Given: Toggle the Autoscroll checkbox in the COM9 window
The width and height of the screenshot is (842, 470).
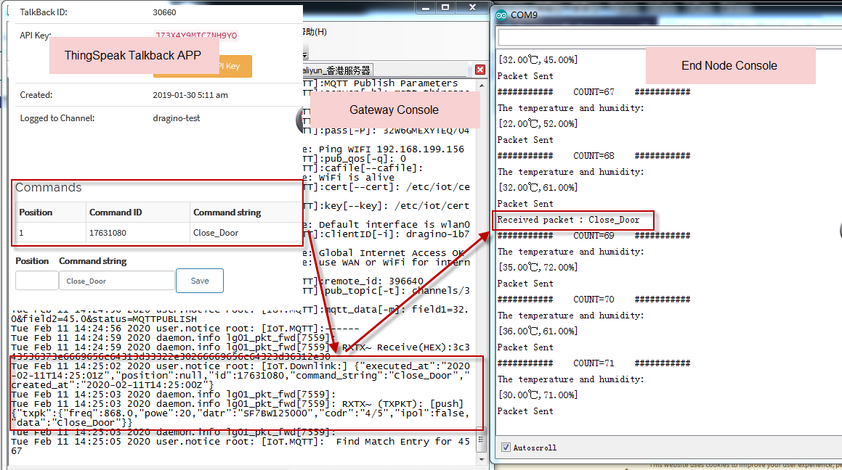Looking at the screenshot, I should pos(506,448).
